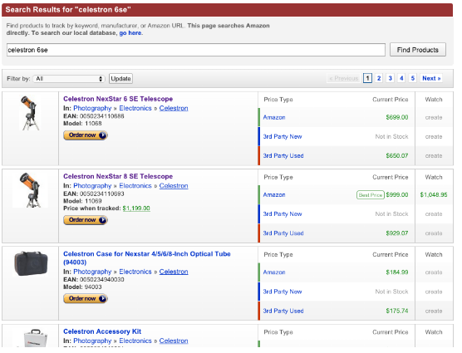Click the Find Products button
Viewport: 462px width, 353px height.
(x=417, y=50)
